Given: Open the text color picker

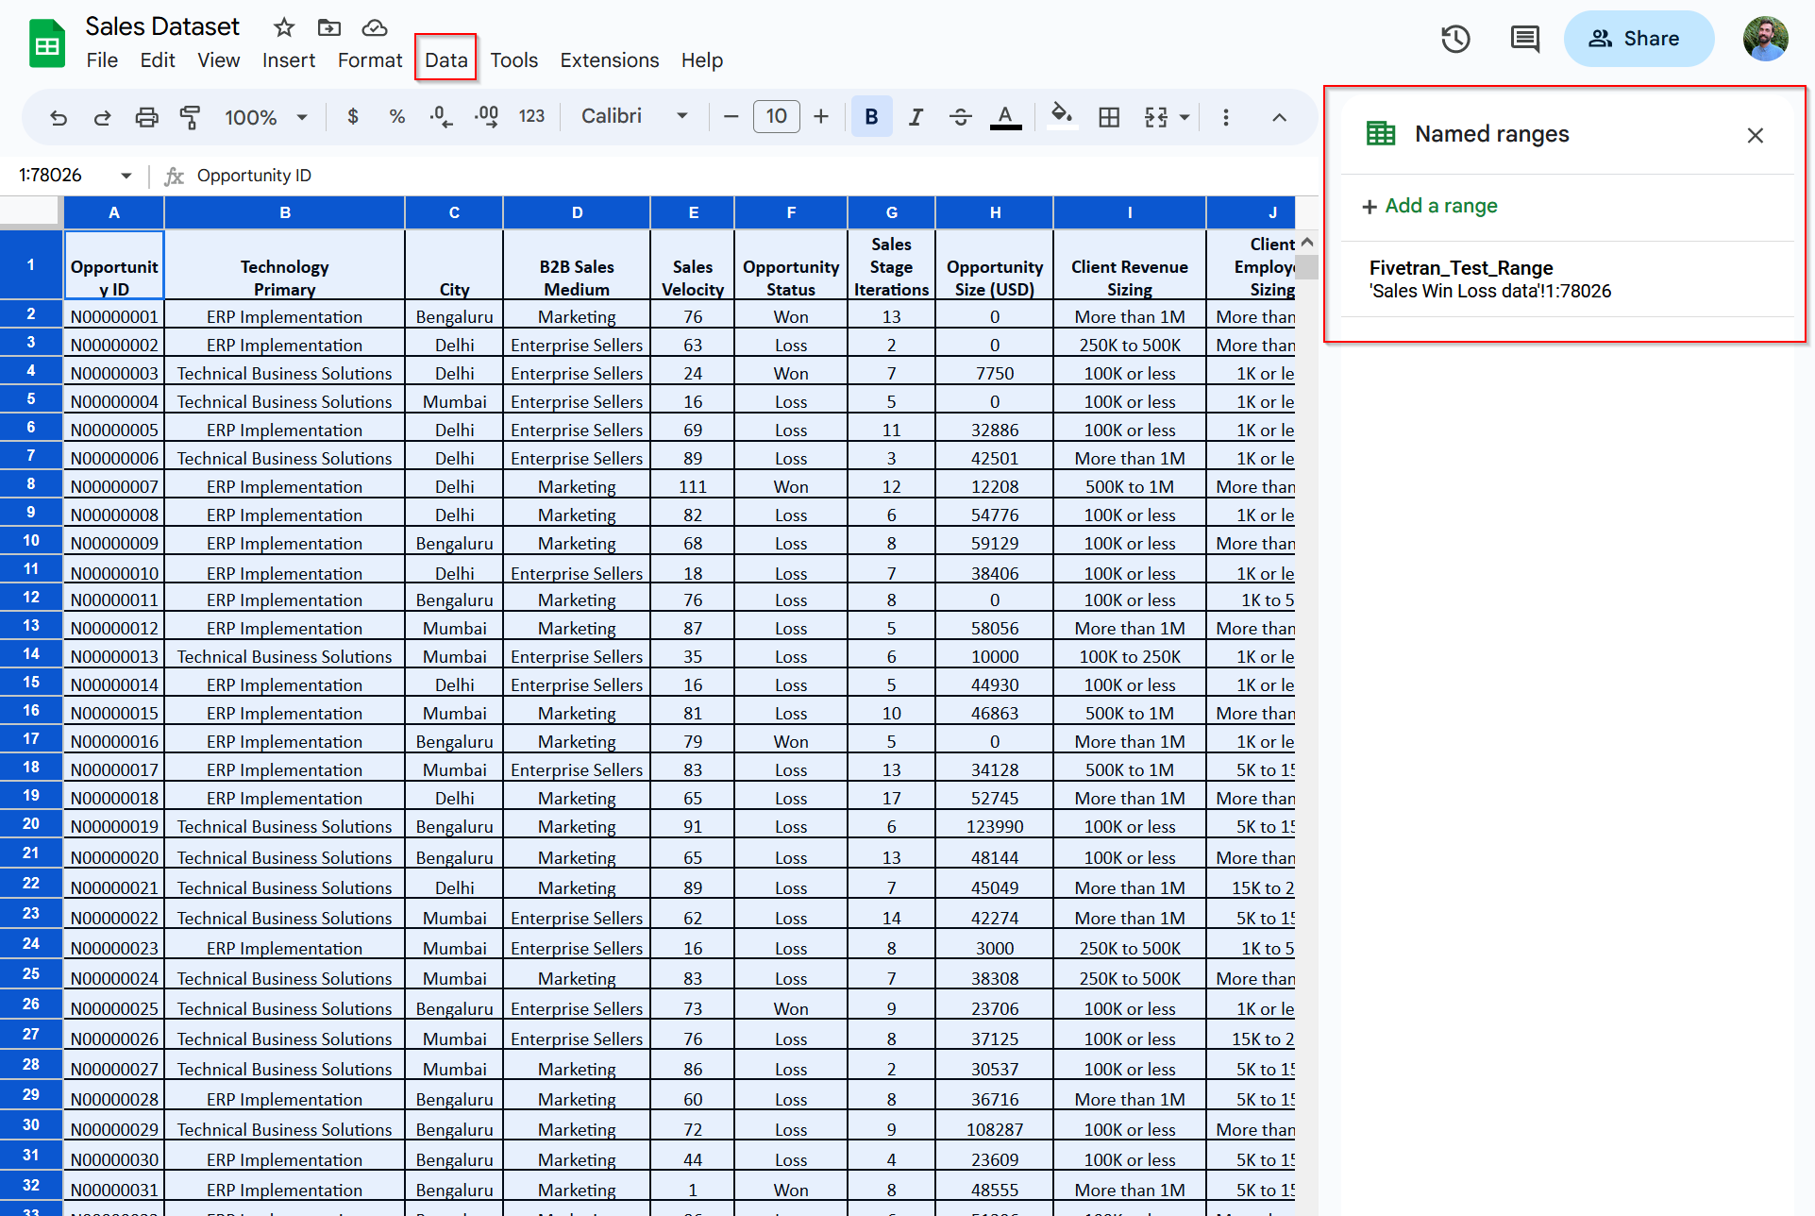Looking at the screenshot, I should tap(1005, 117).
